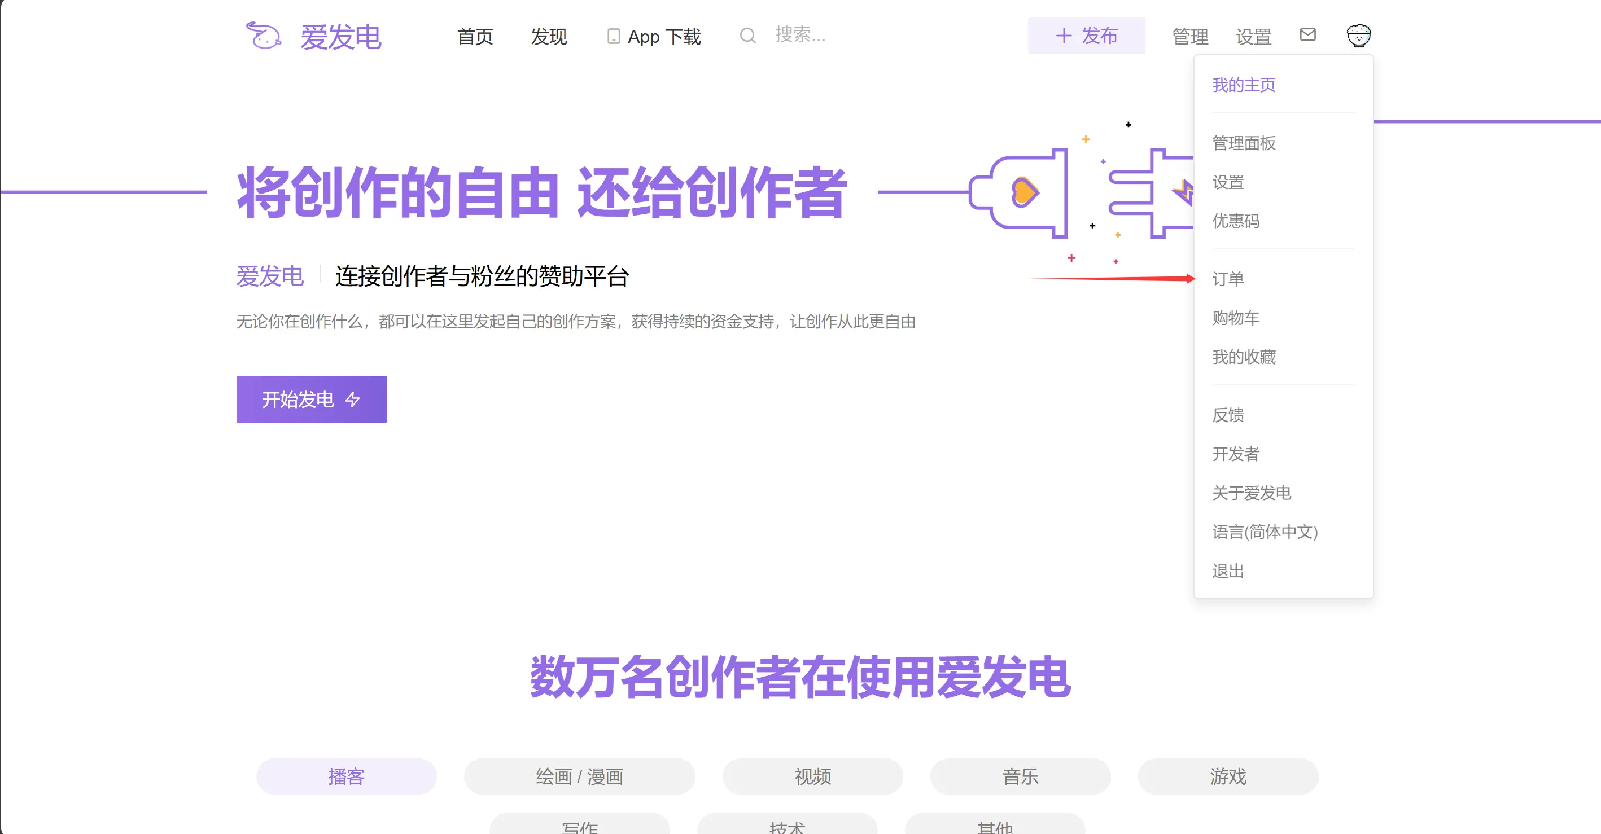Click the 数万名创作者在使用爱发电 heading

(x=800, y=677)
